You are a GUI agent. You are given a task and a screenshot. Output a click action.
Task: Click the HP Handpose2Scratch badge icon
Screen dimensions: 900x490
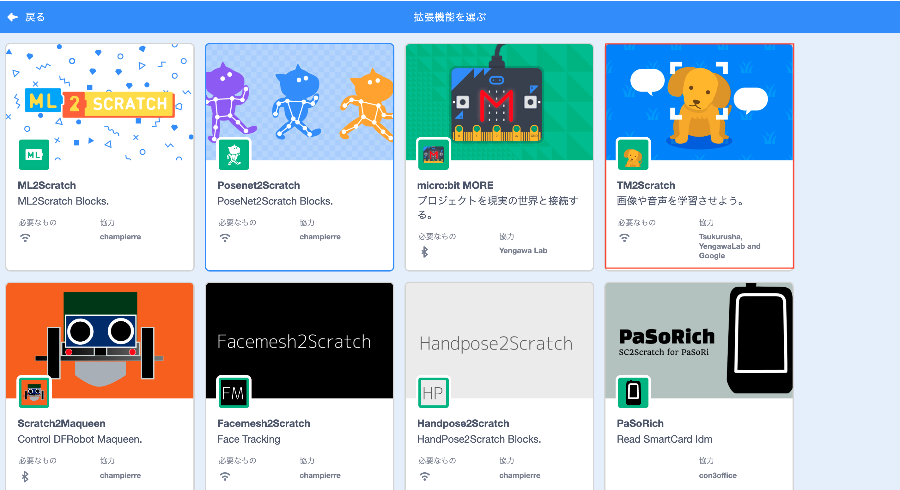point(433,393)
